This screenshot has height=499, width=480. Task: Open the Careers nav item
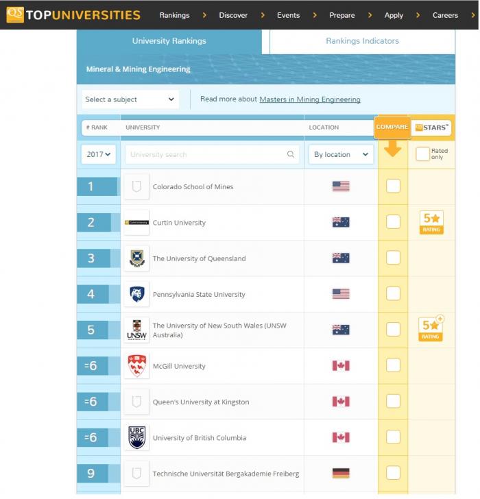tap(445, 15)
